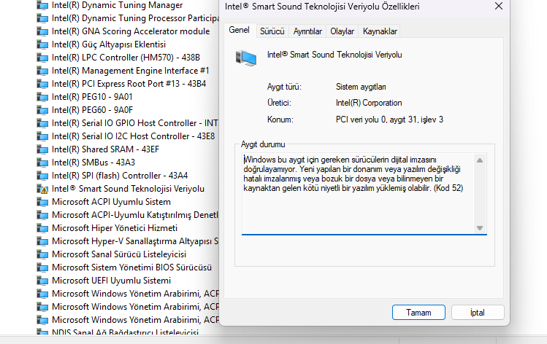Click the Serial IO GPIO Host Controller icon
Image resolution: width=547 pixels, height=344 pixels.
pos(42,123)
